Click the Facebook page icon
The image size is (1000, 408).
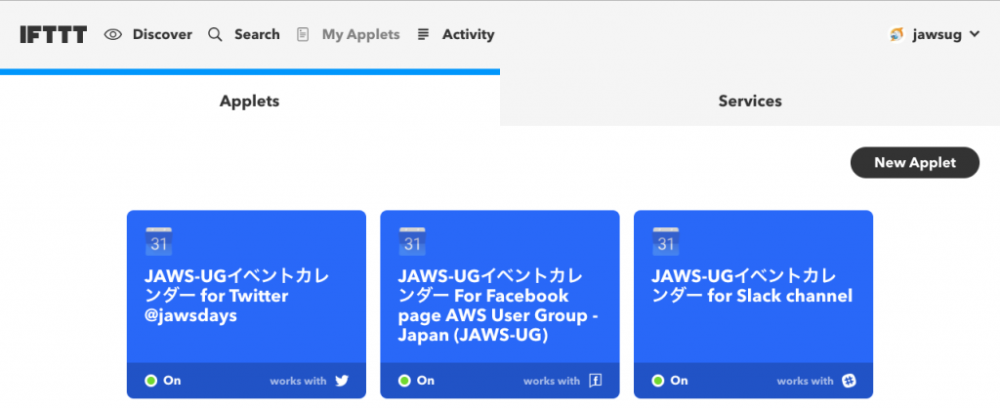click(595, 381)
